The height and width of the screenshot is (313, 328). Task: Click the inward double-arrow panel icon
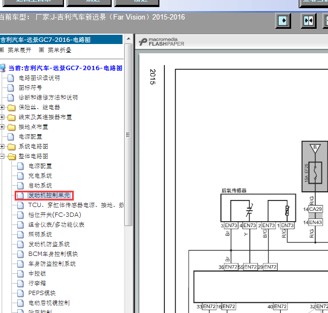308,21
